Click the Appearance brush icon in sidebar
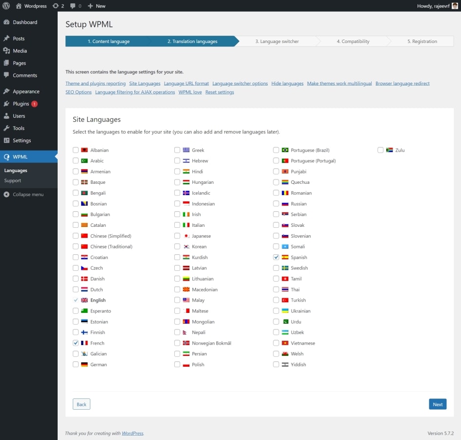The height and width of the screenshot is (440, 461). [6, 91]
